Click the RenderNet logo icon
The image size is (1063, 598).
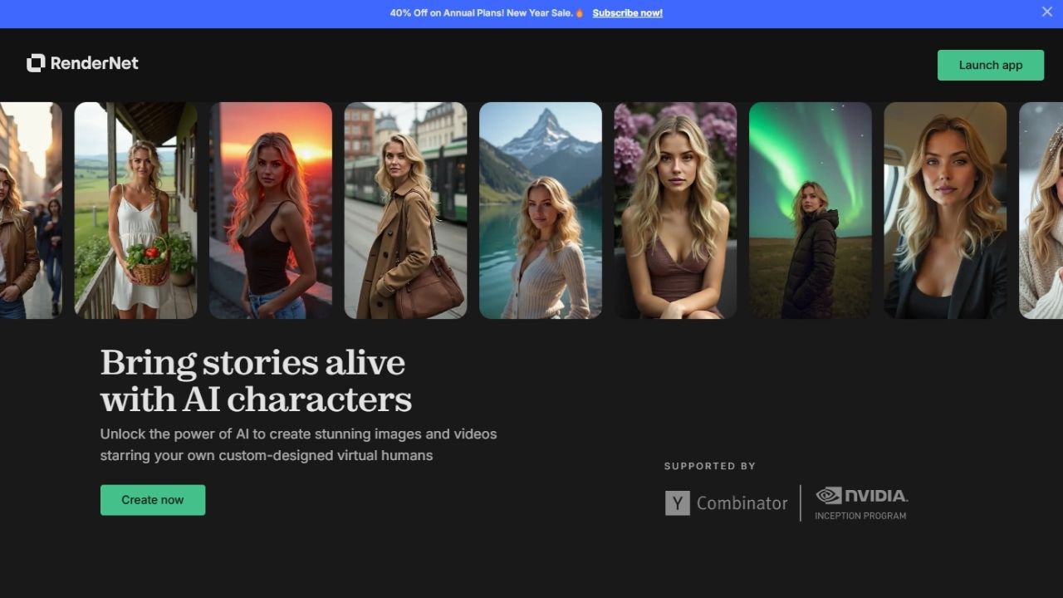click(36, 63)
